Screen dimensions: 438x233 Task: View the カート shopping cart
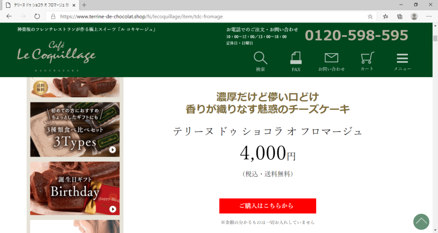click(367, 61)
